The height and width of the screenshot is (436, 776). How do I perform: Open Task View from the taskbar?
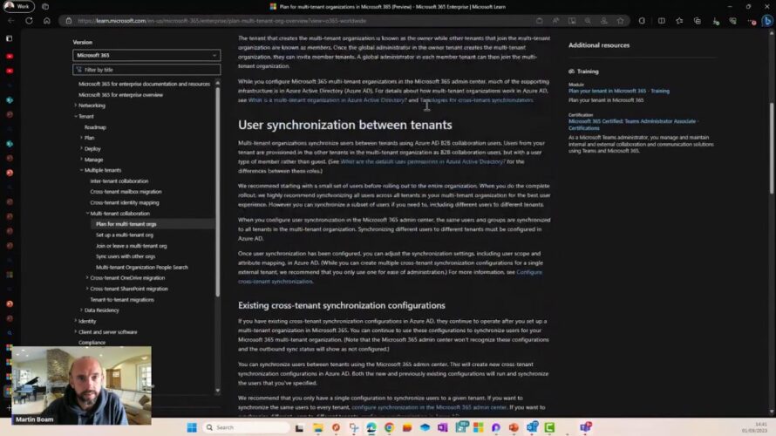coord(299,427)
